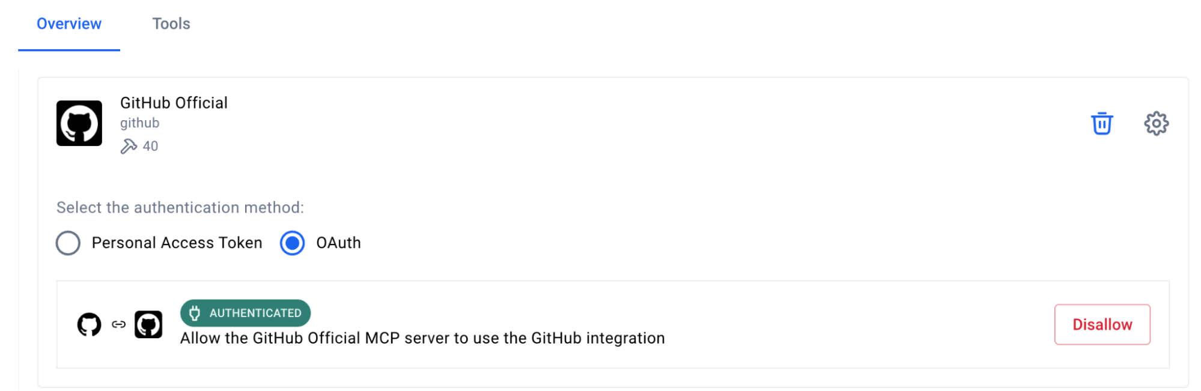This screenshot has width=1201, height=391.
Task: Click the right GitHub logo in the integration row
Action: coord(148,324)
